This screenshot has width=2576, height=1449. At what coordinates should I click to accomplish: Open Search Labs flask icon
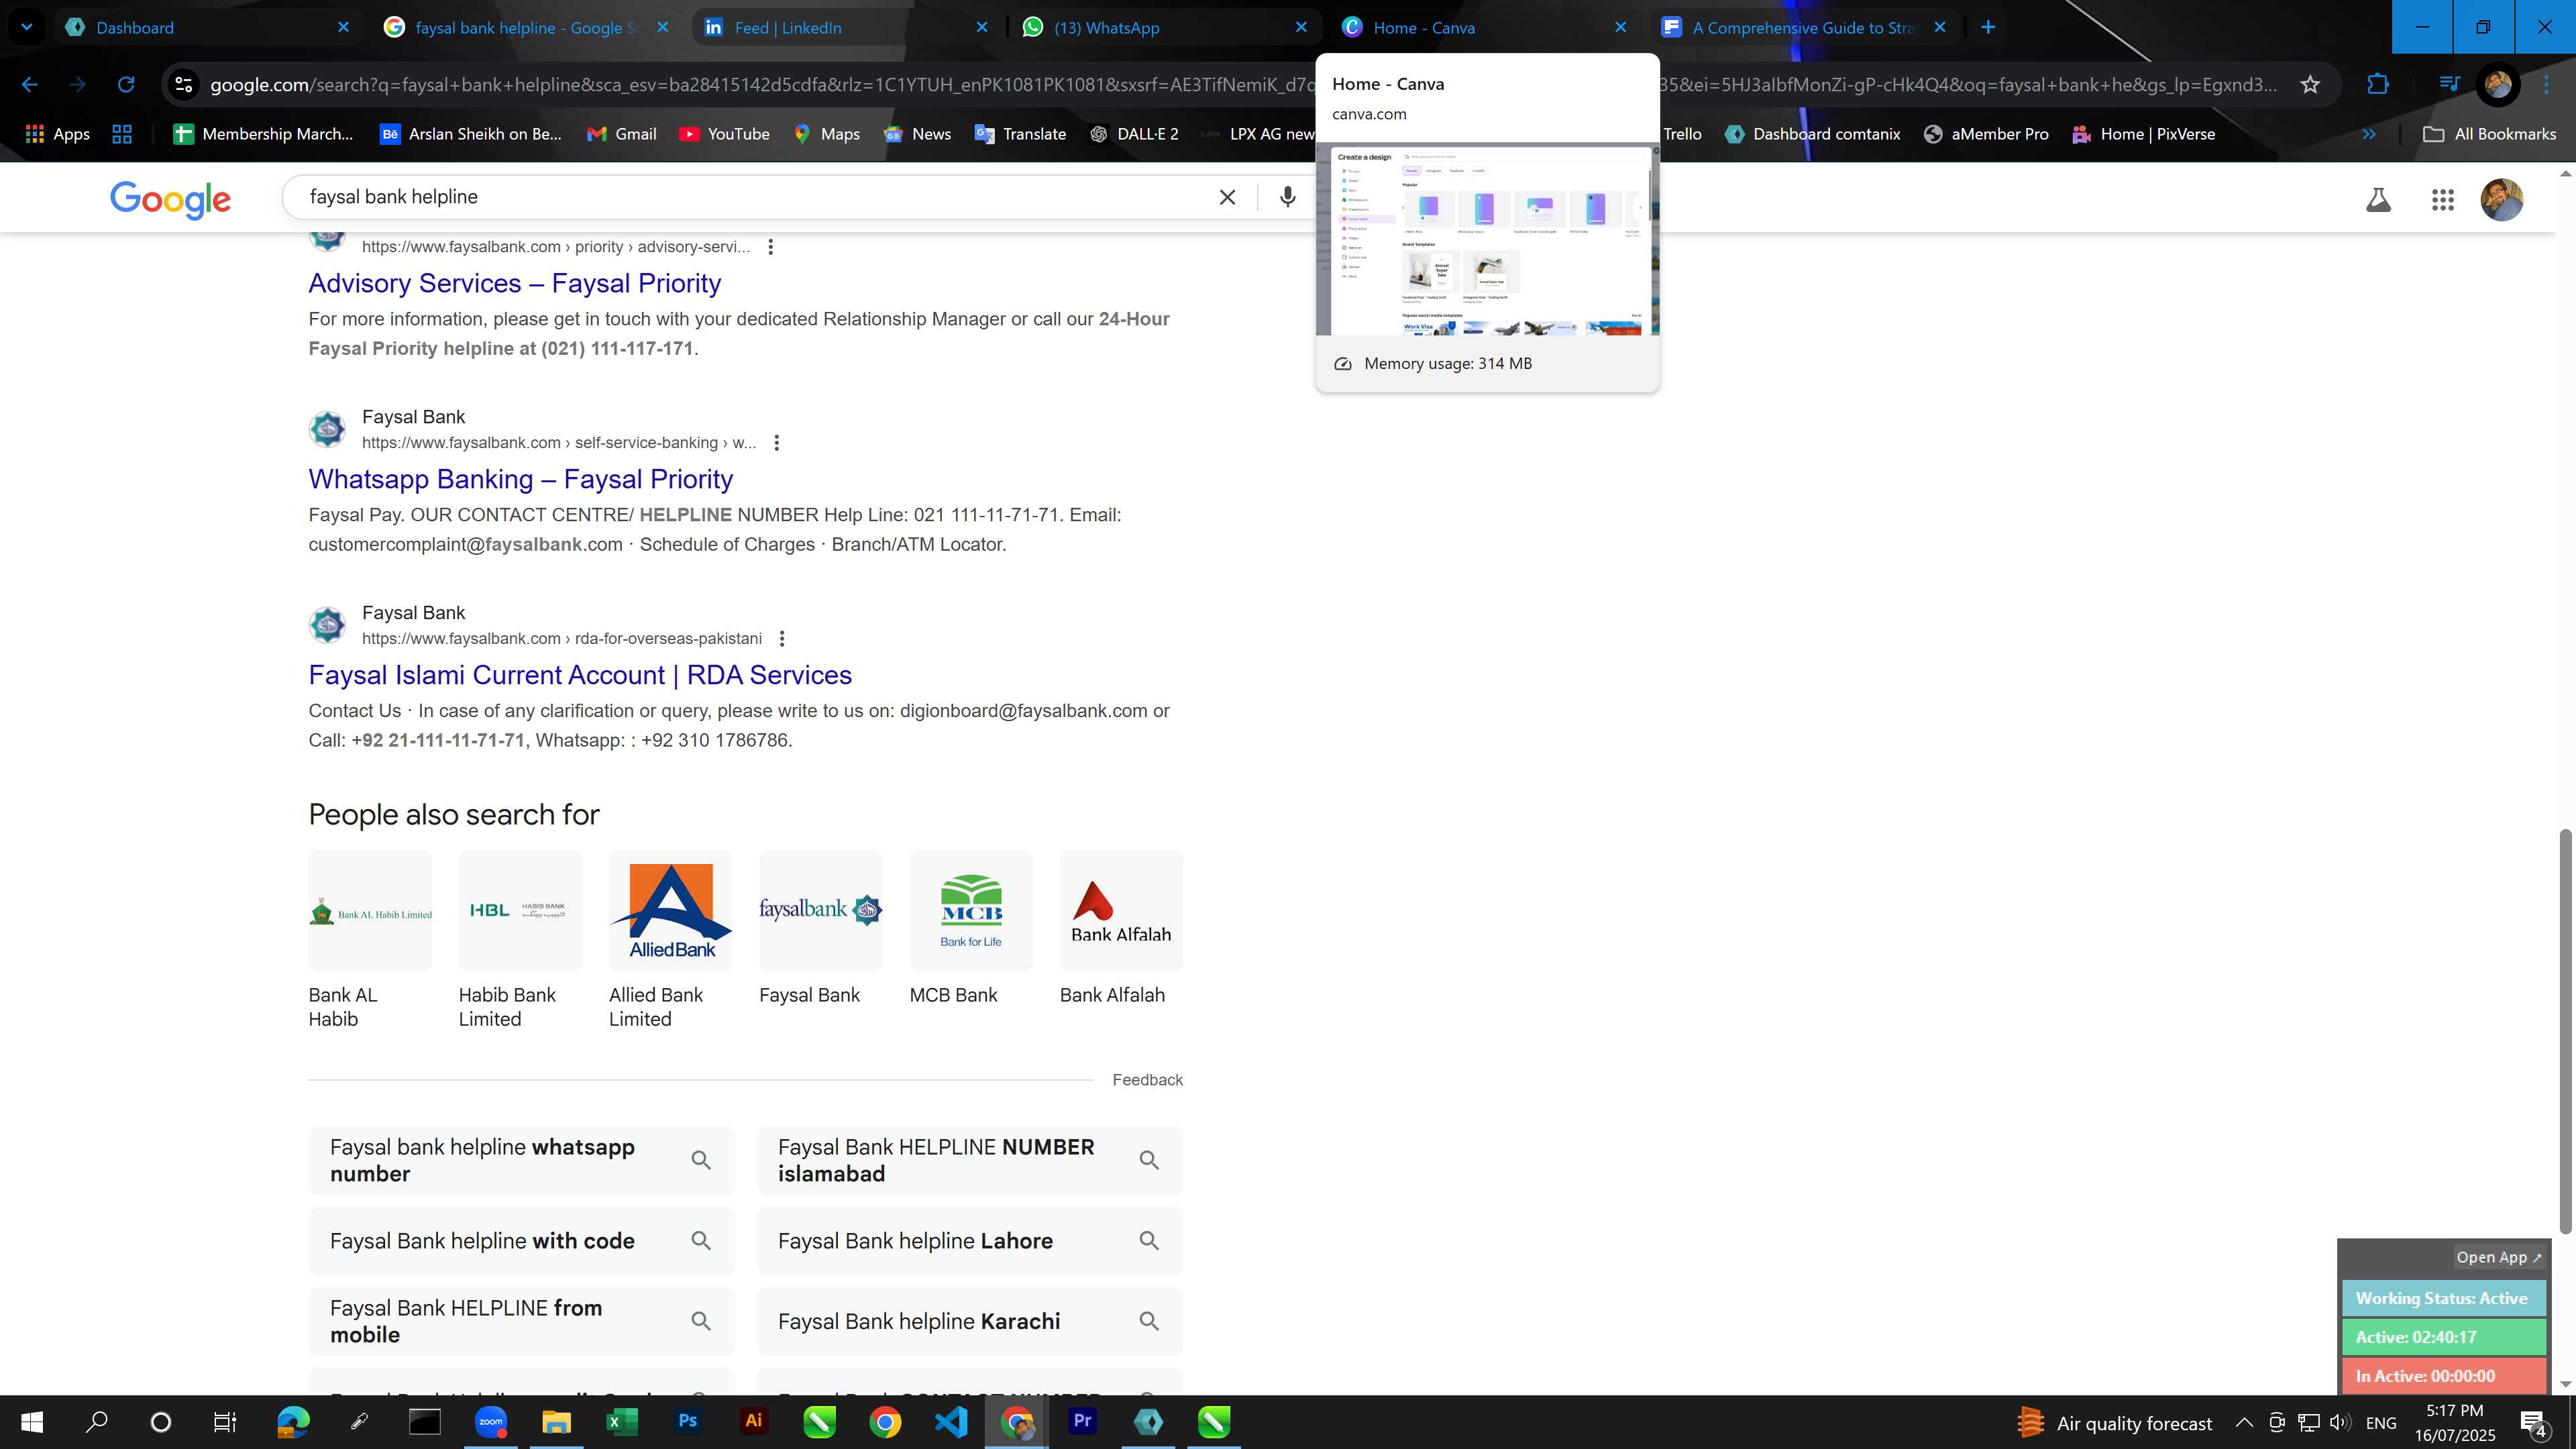click(x=2378, y=200)
